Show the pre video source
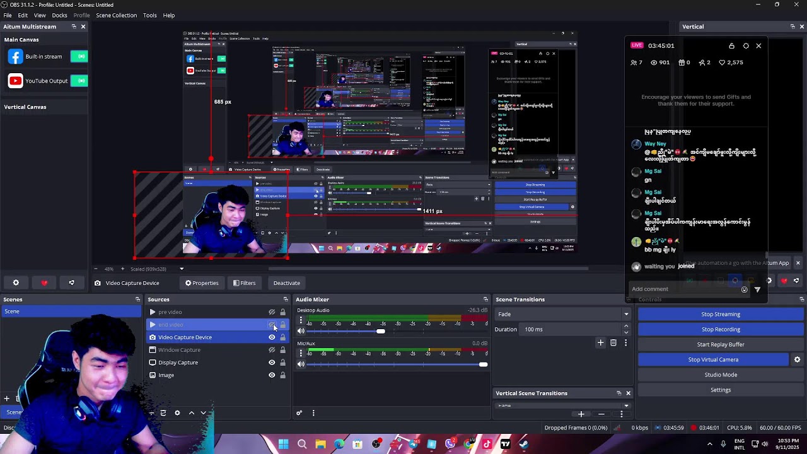This screenshot has width=807, height=454. click(272, 312)
